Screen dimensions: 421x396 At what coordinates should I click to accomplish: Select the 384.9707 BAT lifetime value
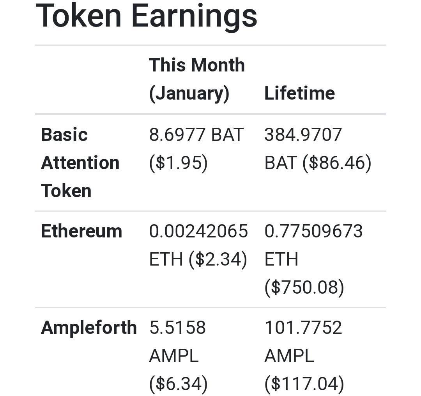(x=303, y=148)
